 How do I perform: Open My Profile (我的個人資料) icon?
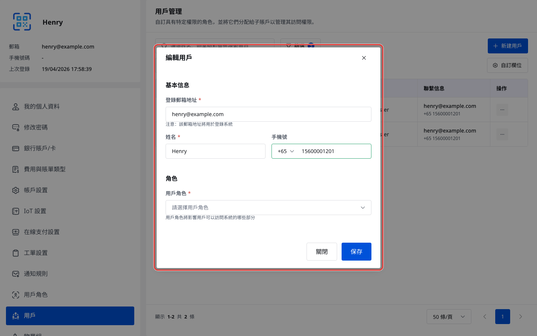point(16,107)
